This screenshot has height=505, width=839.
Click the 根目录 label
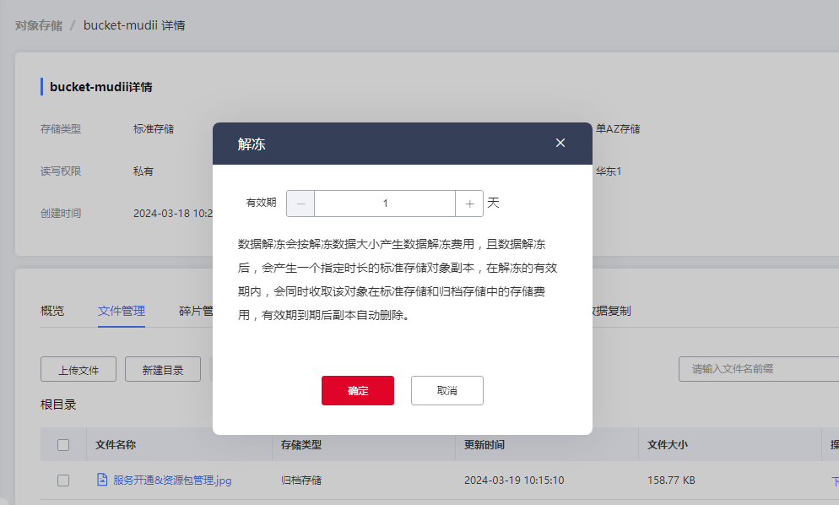pyautogui.click(x=58, y=405)
